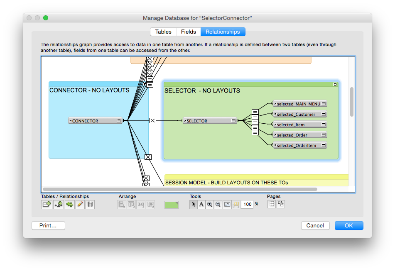Collapse the selected_Order table occurrence
This screenshot has height=271, width=395.
pos(324,134)
